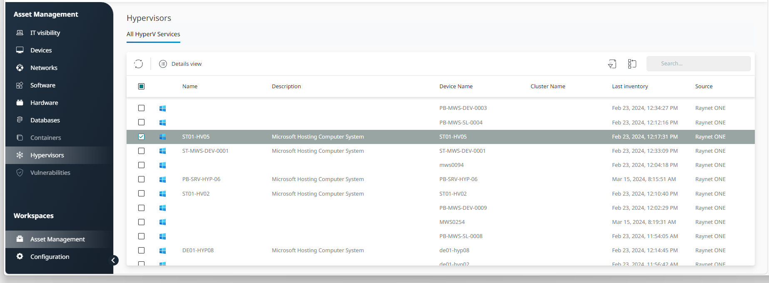This screenshot has height=283, width=769.
Task: Go to the Devices section
Action: 41,50
